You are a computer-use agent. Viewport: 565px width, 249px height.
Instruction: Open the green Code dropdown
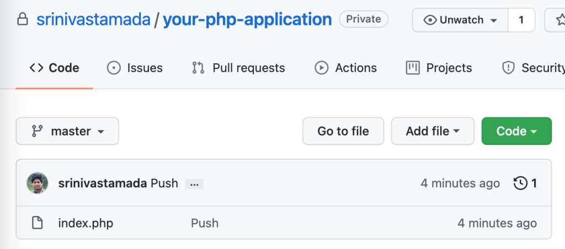(516, 131)
